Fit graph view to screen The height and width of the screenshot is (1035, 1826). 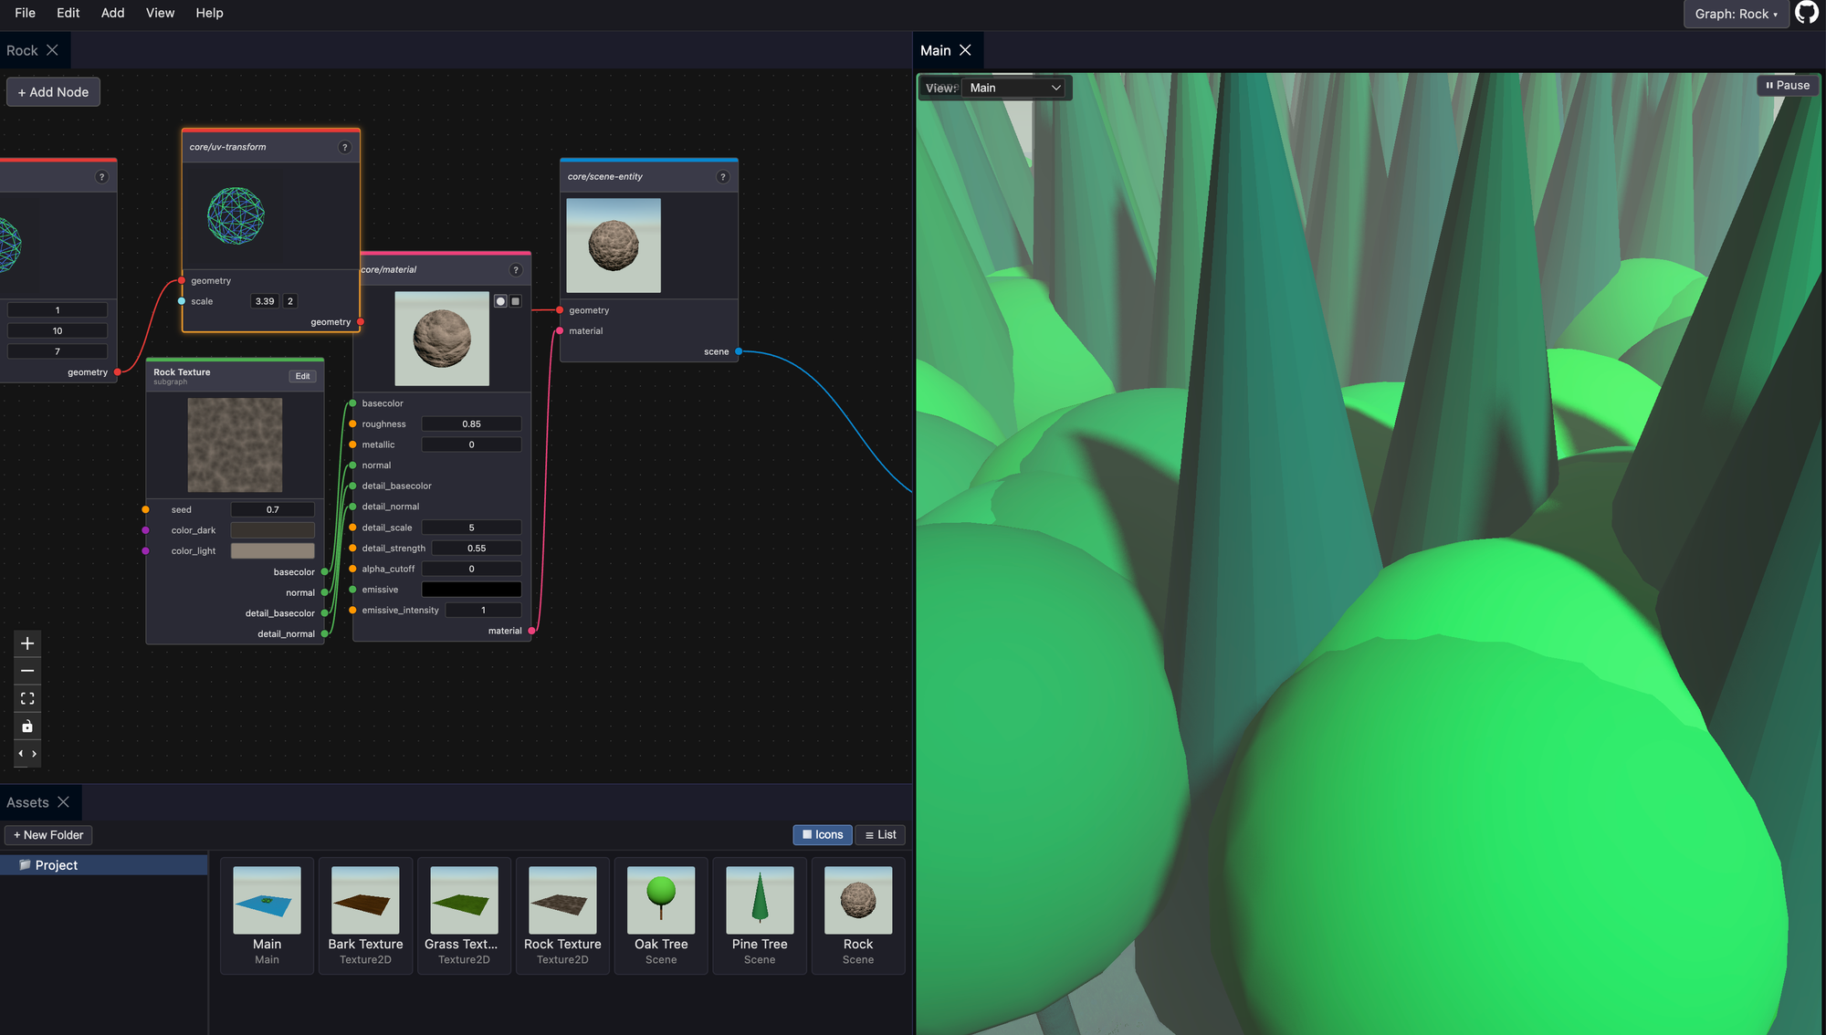tap(27, 698)
